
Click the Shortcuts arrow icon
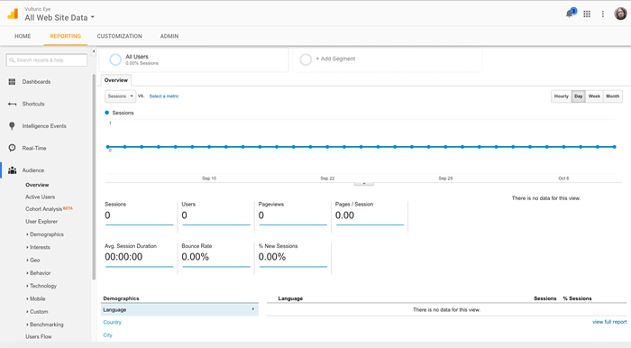(x=12, y=104)
